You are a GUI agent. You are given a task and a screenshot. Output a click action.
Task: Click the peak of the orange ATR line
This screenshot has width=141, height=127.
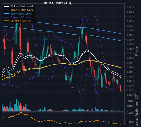[x=21, y=112]
